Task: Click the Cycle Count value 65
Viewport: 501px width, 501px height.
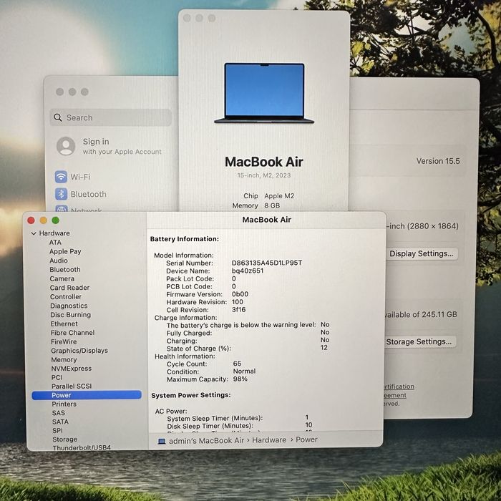Action: point(237,364)
